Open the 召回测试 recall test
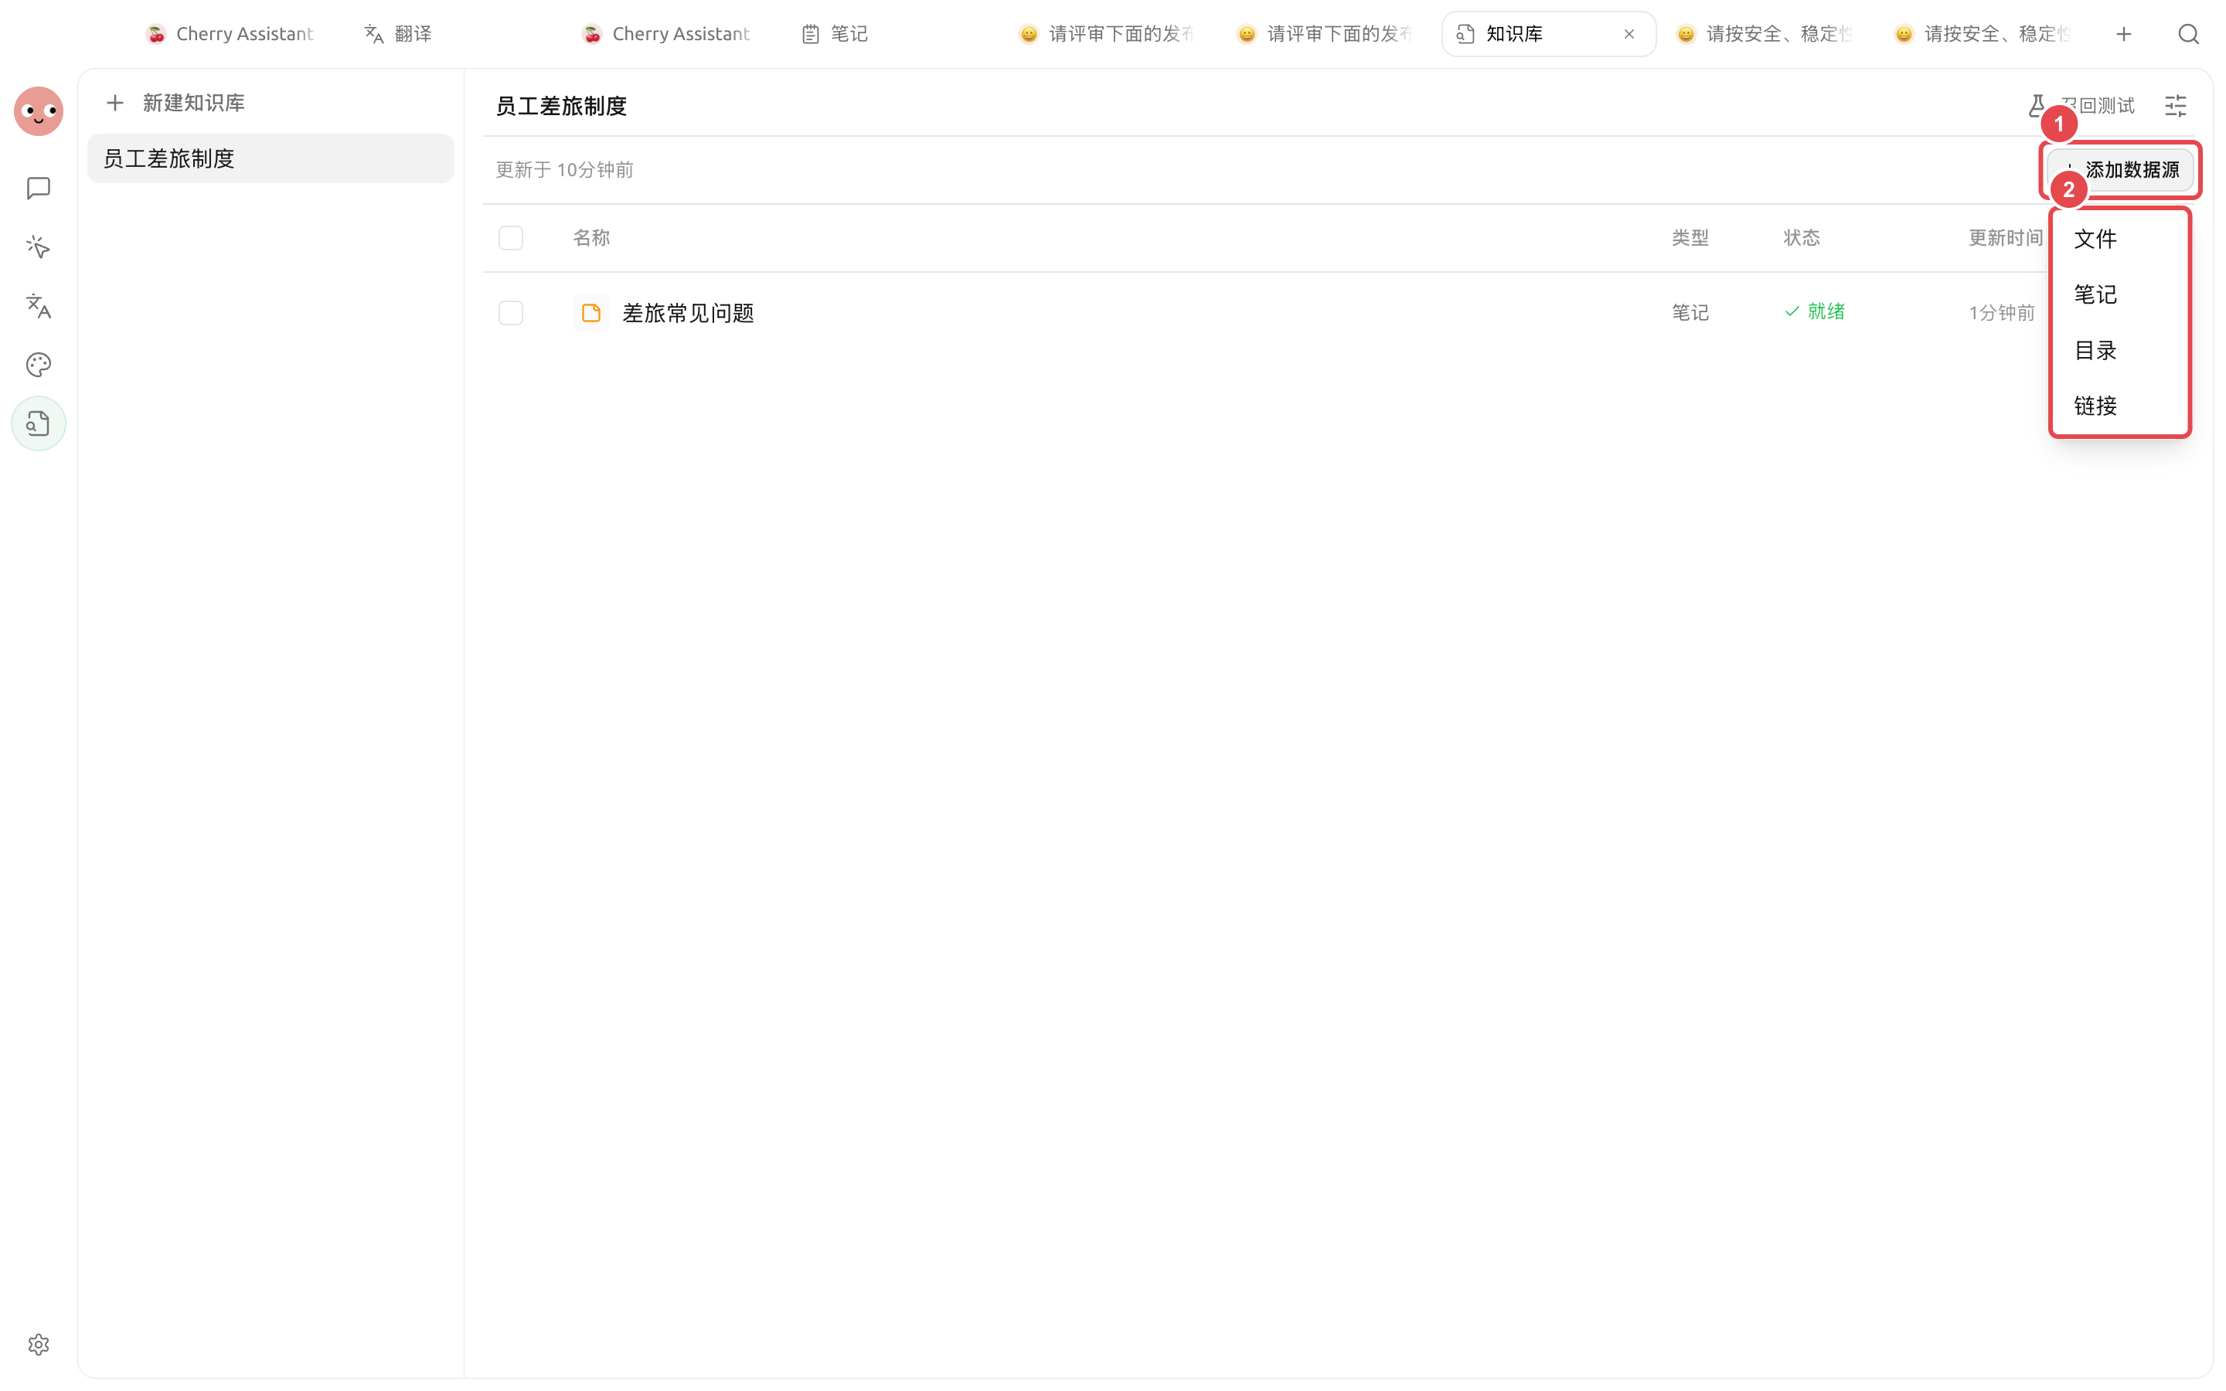Viewport: 2226px width, 1391px height. [x=2081, y=106]
